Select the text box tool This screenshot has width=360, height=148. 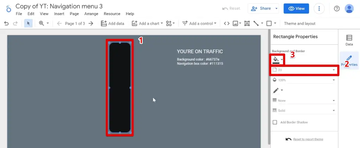point(247,24)
